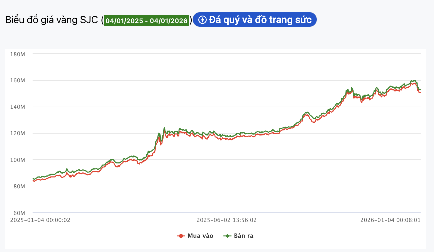Viewport: 434px width, 252px height.
Task: Click the green diamond marker in legend
Action: pyautogui.click(x=227, y=236)
